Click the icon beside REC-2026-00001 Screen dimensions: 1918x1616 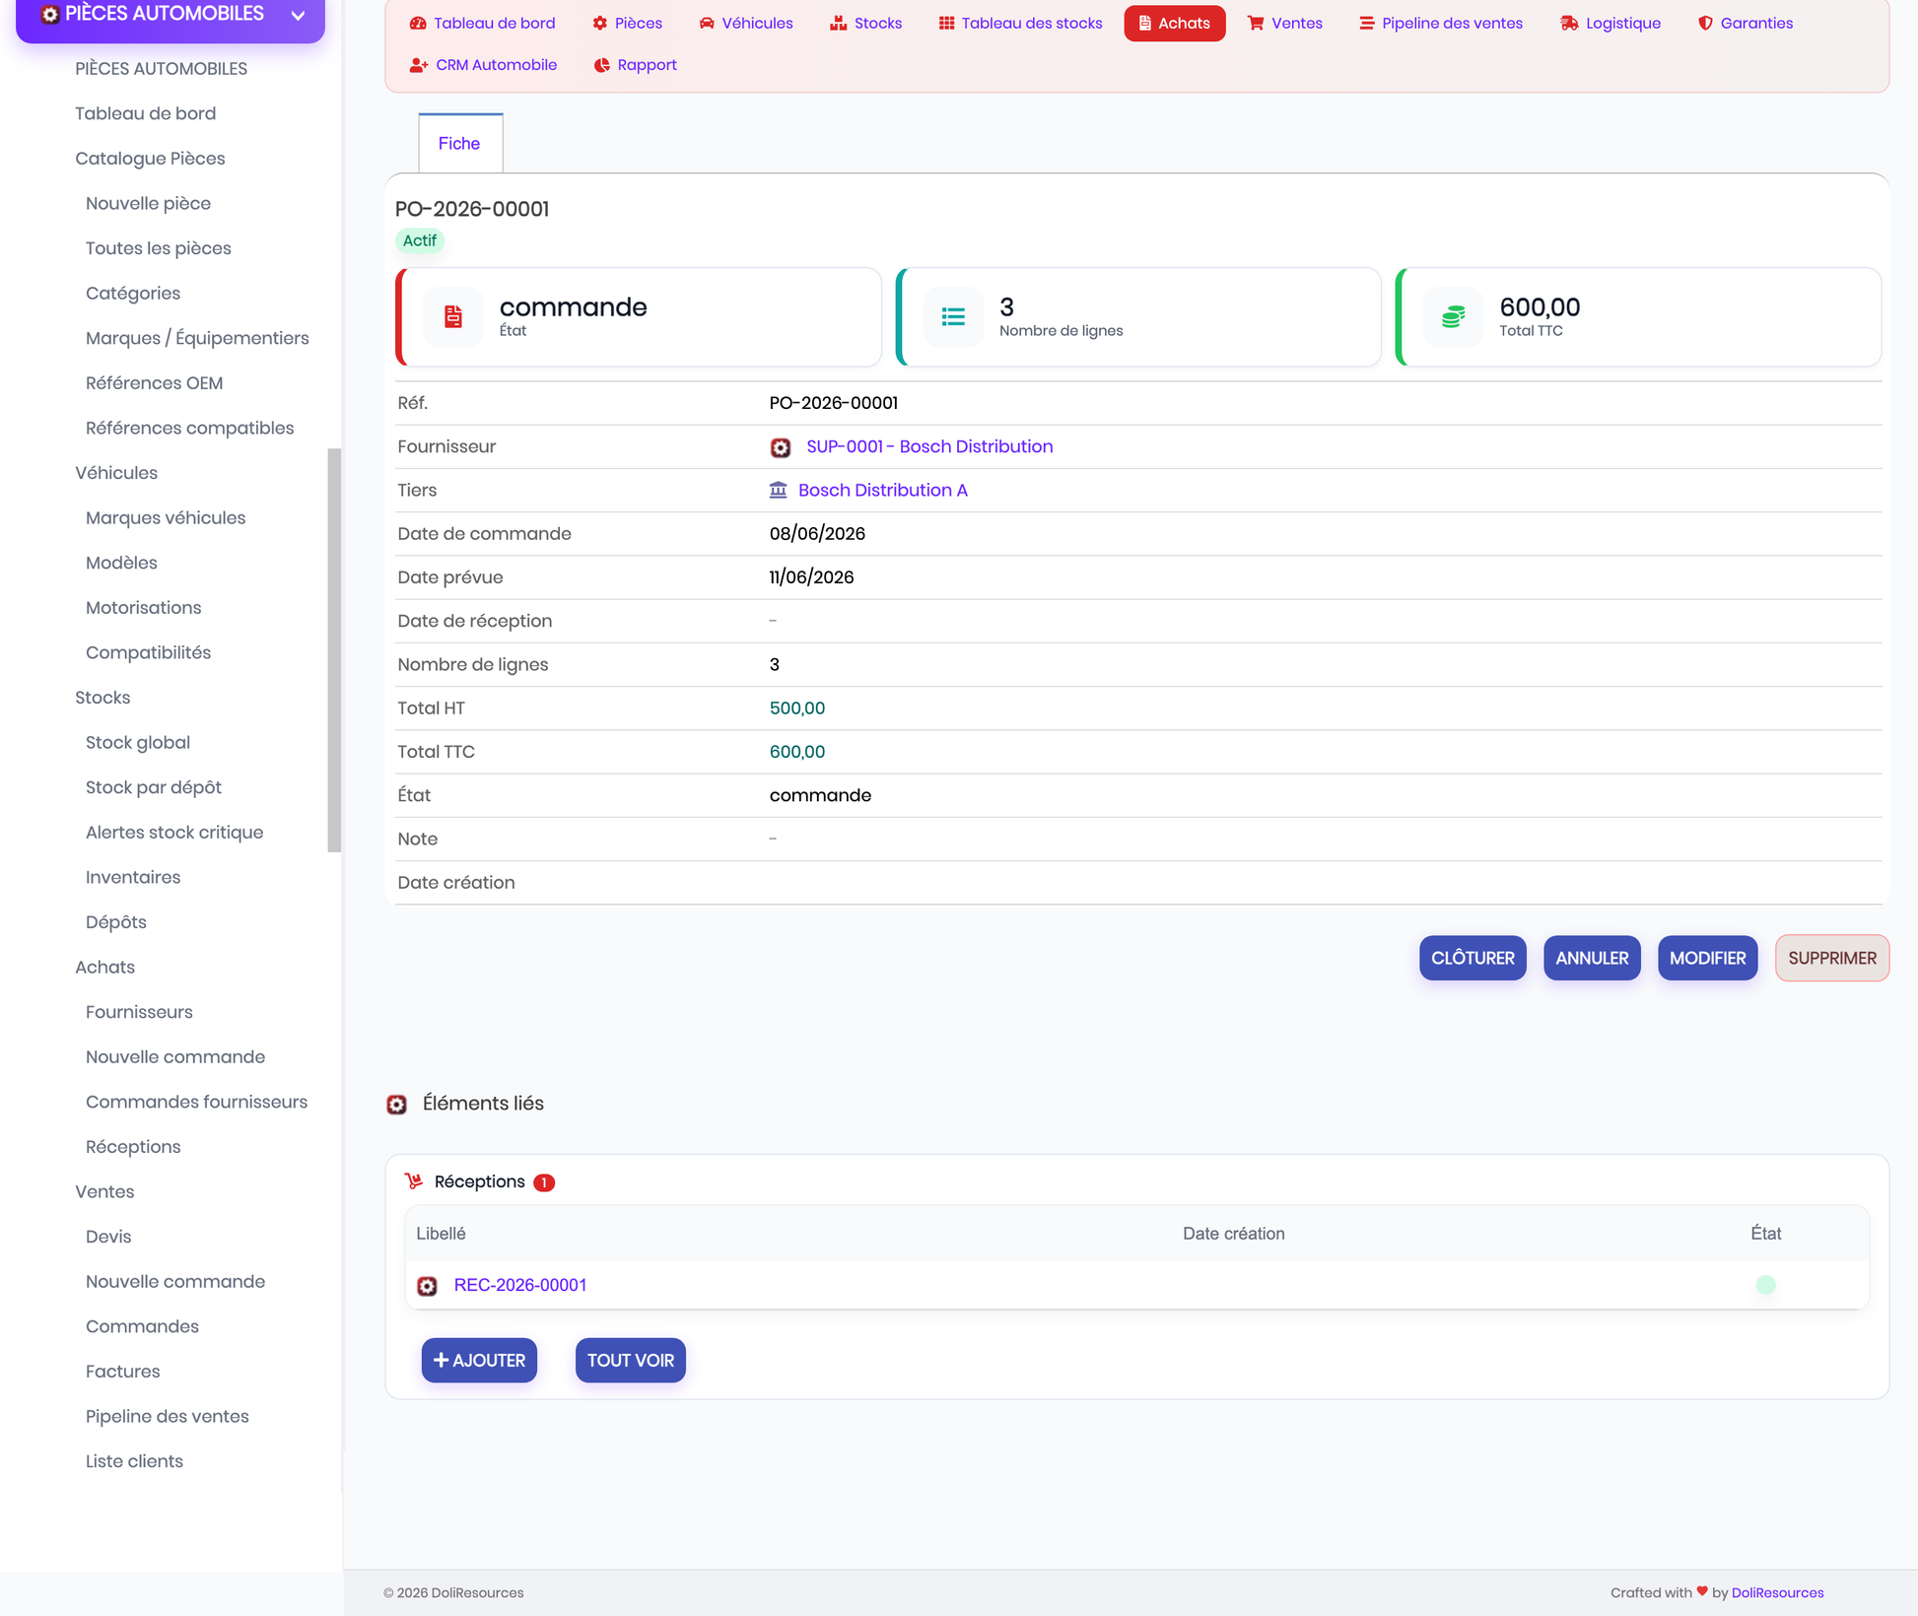[427, 1285]
